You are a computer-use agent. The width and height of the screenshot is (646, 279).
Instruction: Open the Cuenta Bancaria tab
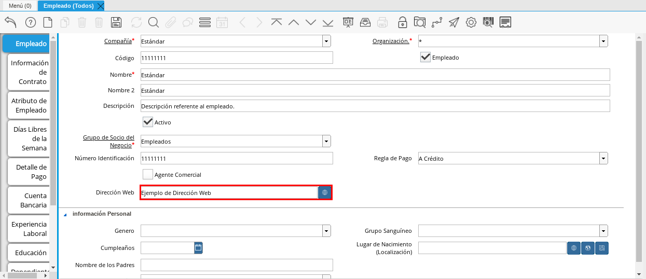coord(29,200)
